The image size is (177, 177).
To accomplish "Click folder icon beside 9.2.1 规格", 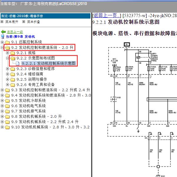I will point(13,53).
